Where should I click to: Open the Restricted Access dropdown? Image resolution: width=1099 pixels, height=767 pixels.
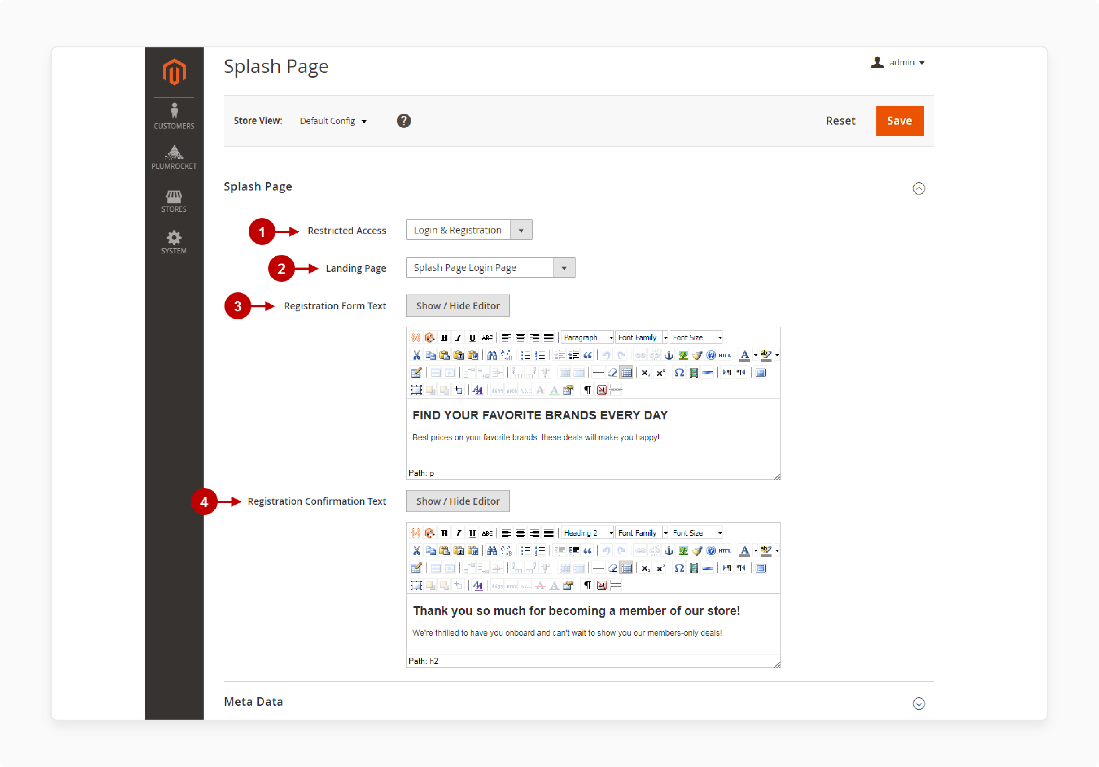(469, 230)
